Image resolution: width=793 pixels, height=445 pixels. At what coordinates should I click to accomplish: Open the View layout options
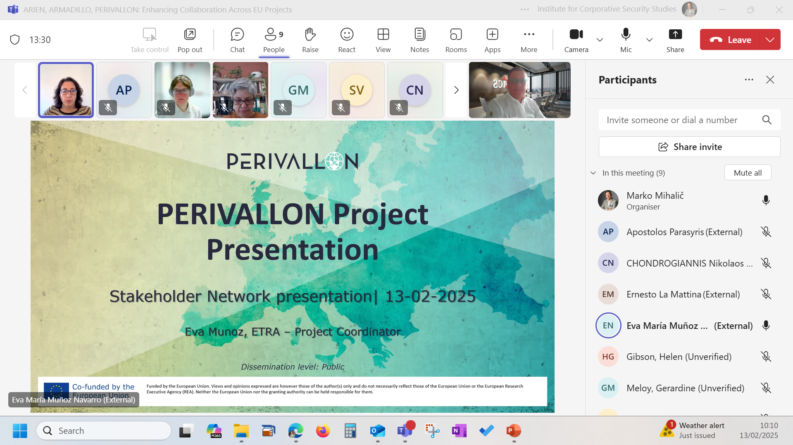coord(383,40)
